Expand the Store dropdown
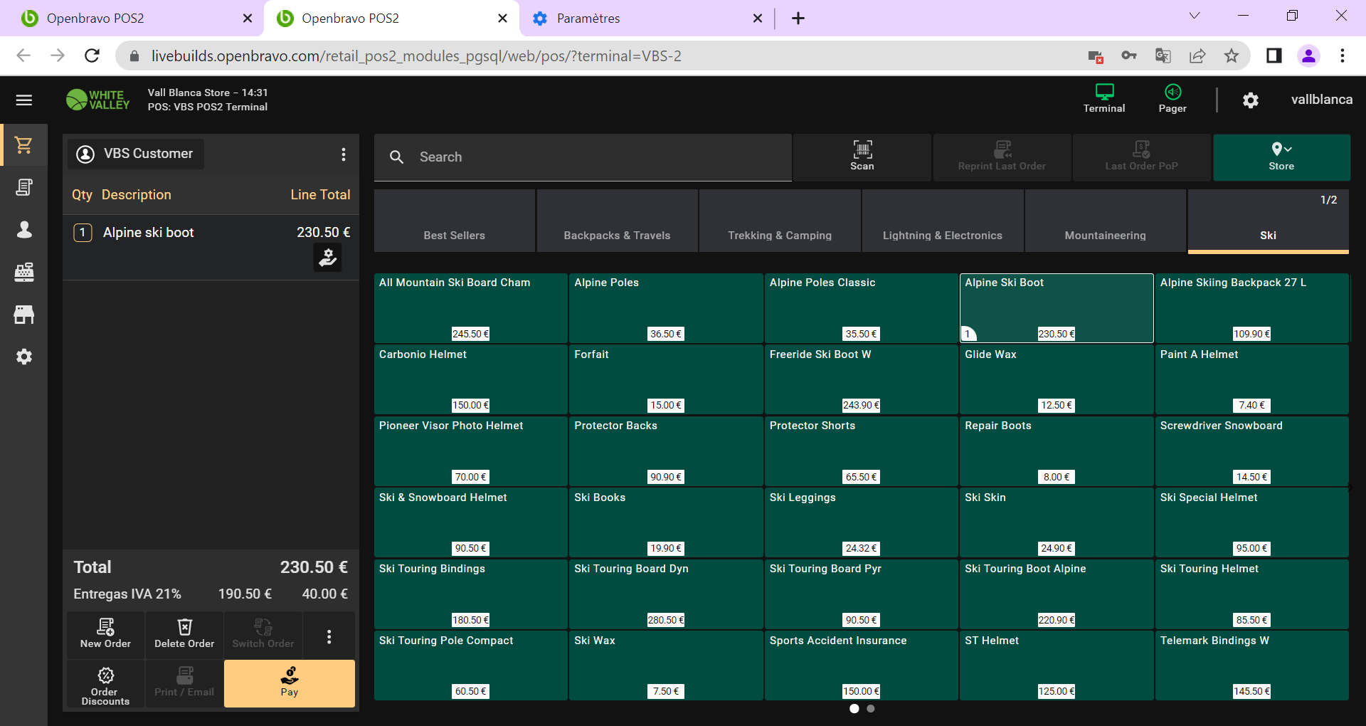This screenshot has height=726, width=1366. 1281,157
